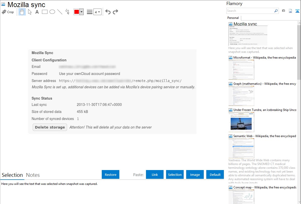This screenshot has height=204, width=301.
Task: Click the 'Microformat - Wikipedia' title text
Action: 265,58
